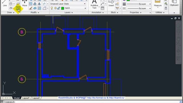The image size is (183, 103).
Task: Toggle the Hatch layer on/off light bulb
Action: point(52,8)
